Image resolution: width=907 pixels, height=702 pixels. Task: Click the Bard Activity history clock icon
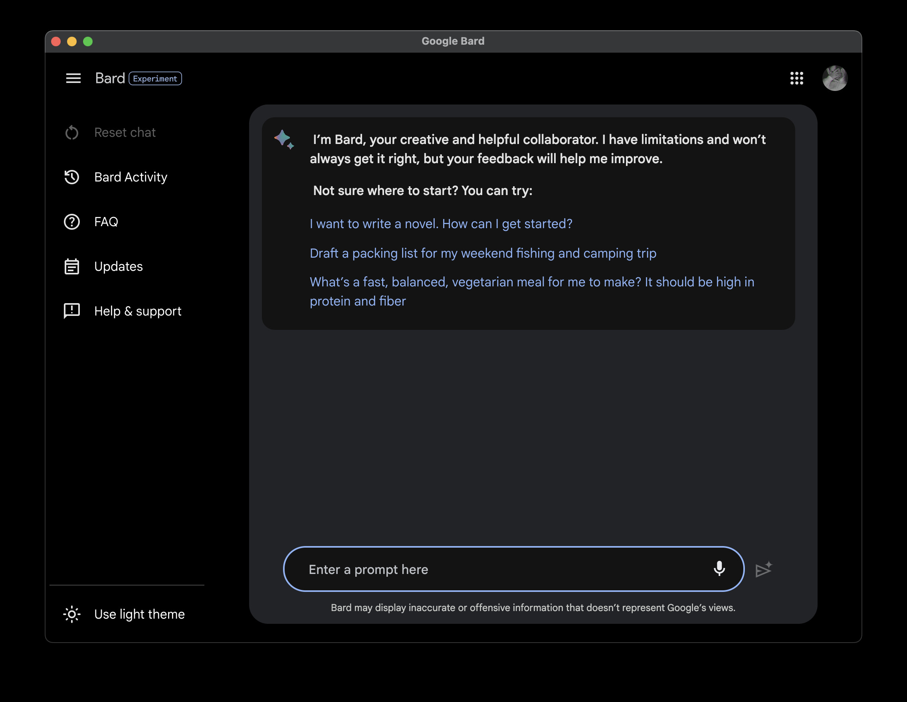[x=72, y=177]
